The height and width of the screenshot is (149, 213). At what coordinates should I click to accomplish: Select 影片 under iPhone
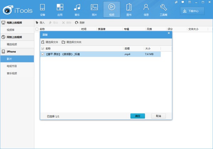point(17,59)
